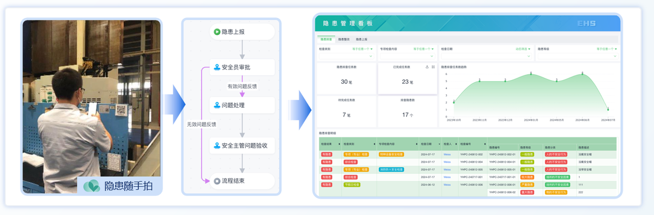Click the 严重隐患 level tag

(x=526, y=185)
